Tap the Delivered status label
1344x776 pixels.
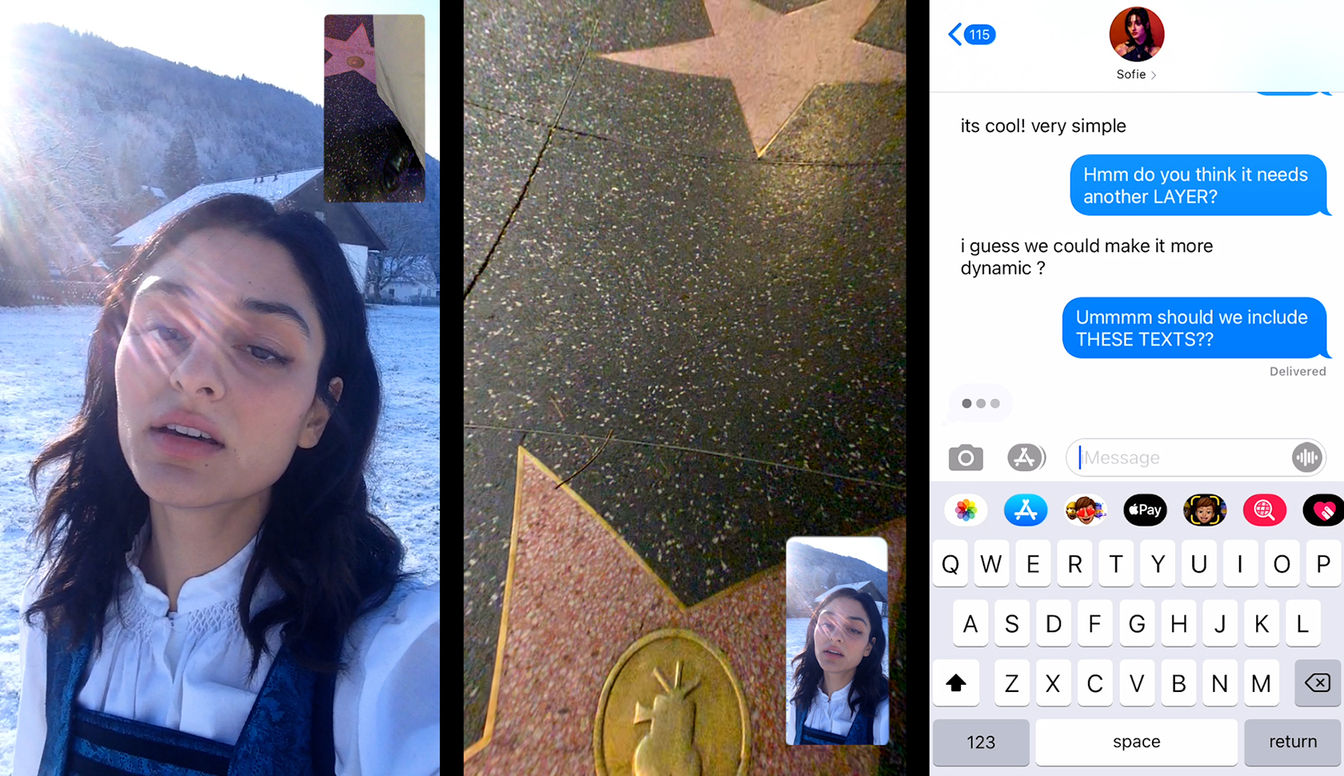(x=1298, y=371)
